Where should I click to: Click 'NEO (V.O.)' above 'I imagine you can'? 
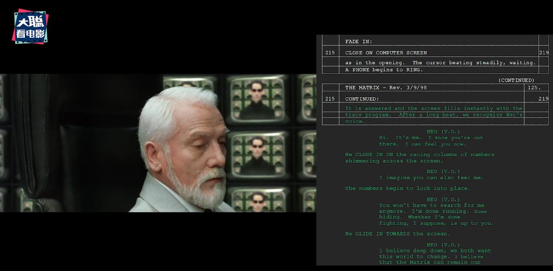(x=443, y=171)
